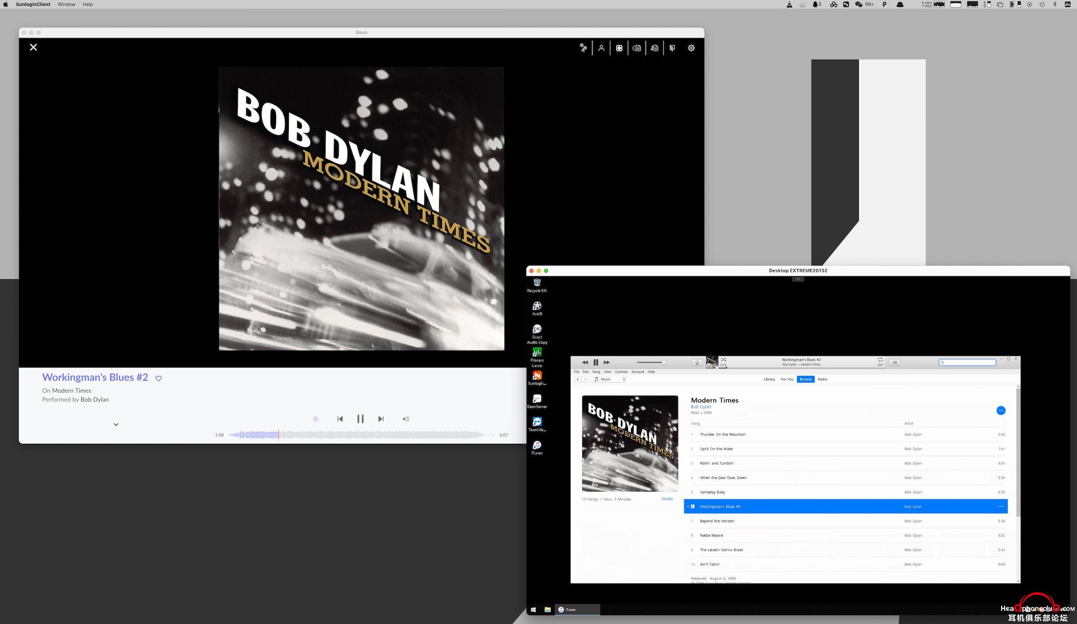The width and height of the screenshot is (1077, 624).
Task: Open Bob Dylan artist link under Modern Times
Action: (701, 407)
